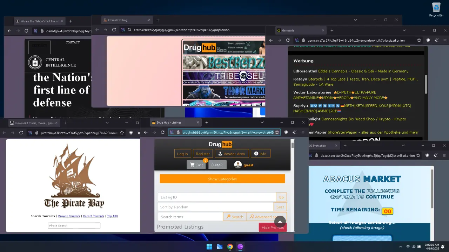
Task: Open the Windows Start menu
Action: [x=209, y=247]
